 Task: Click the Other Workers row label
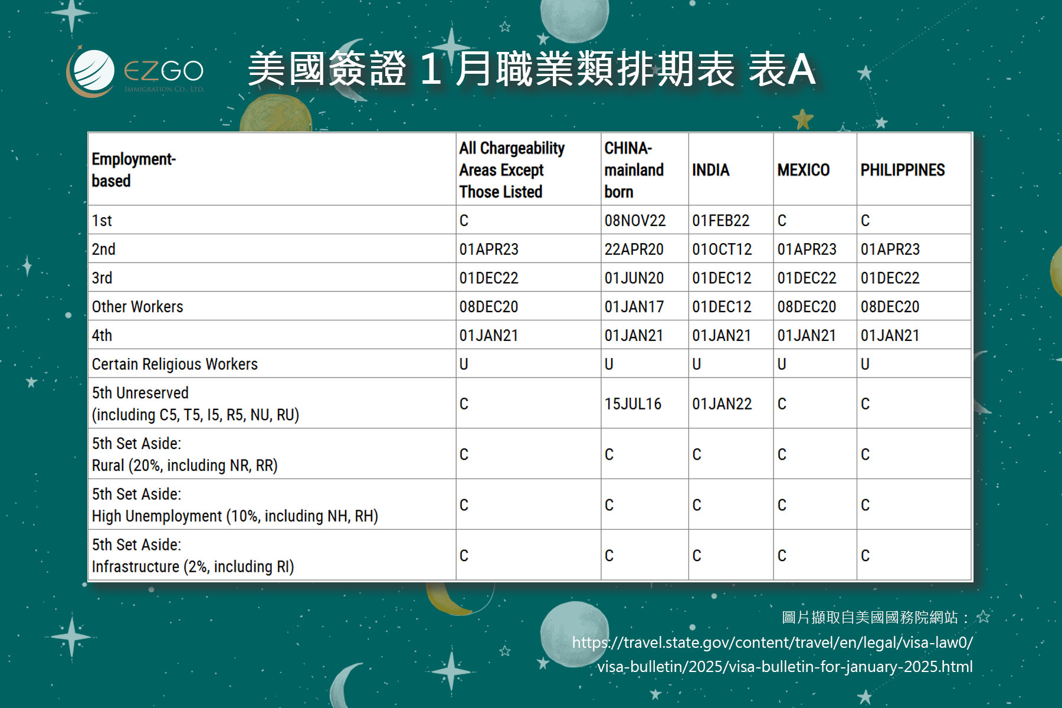click(137, 307)
